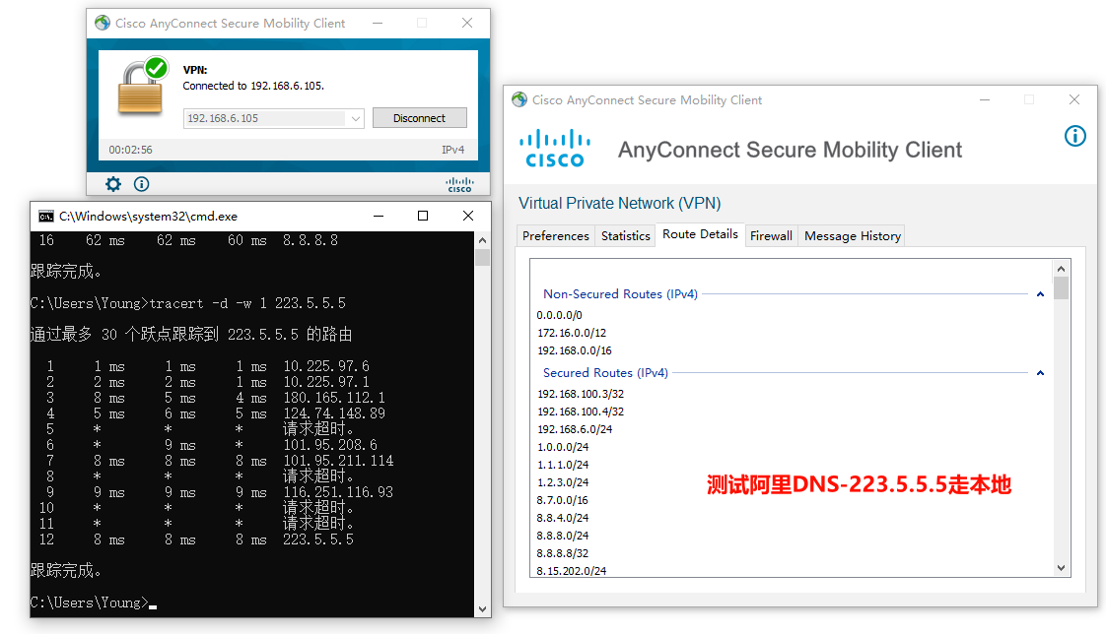Select the secured route 1.2.3.0/24

(x=562, y=481)
